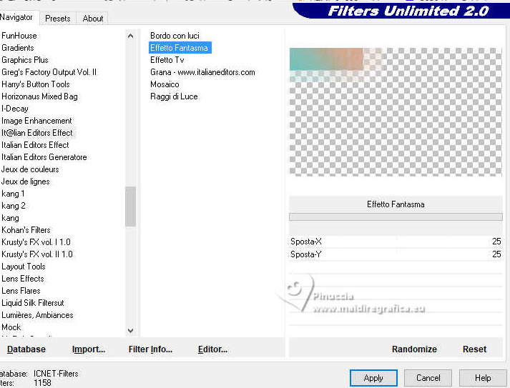Select FunHouse filter category
The image size is (510, 388).
[x=19, y=36]
